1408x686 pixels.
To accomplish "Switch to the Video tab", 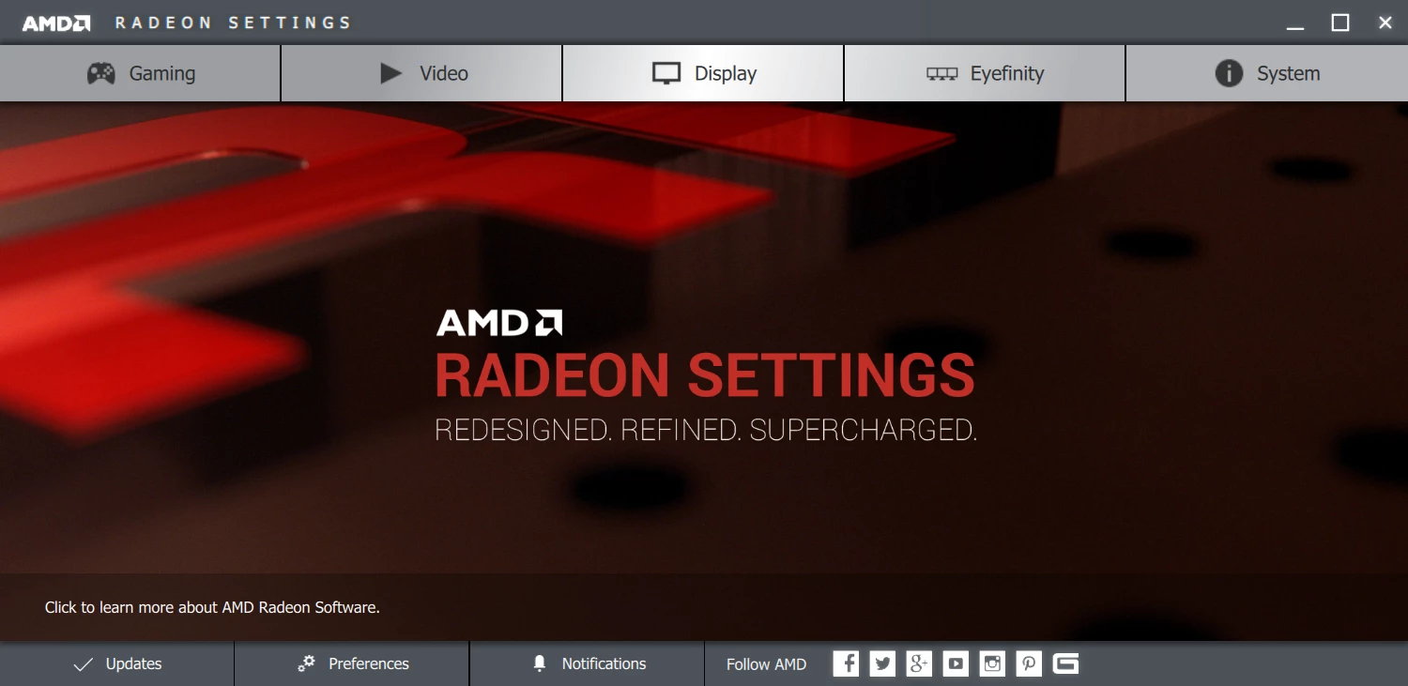I will [421, 73].
